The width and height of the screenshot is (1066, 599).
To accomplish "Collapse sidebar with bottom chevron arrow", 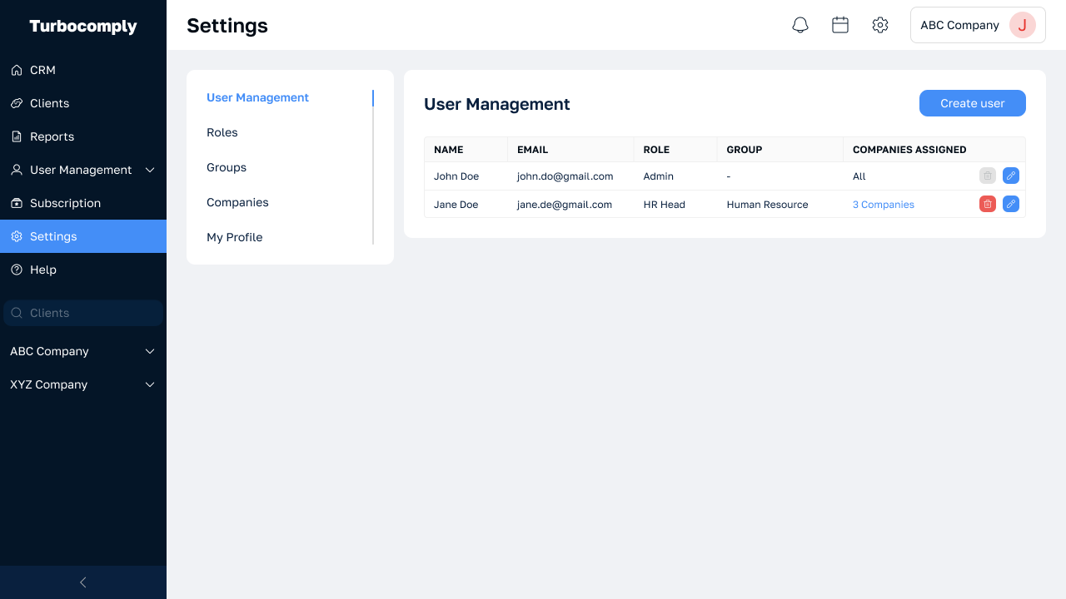I will 83,582.
